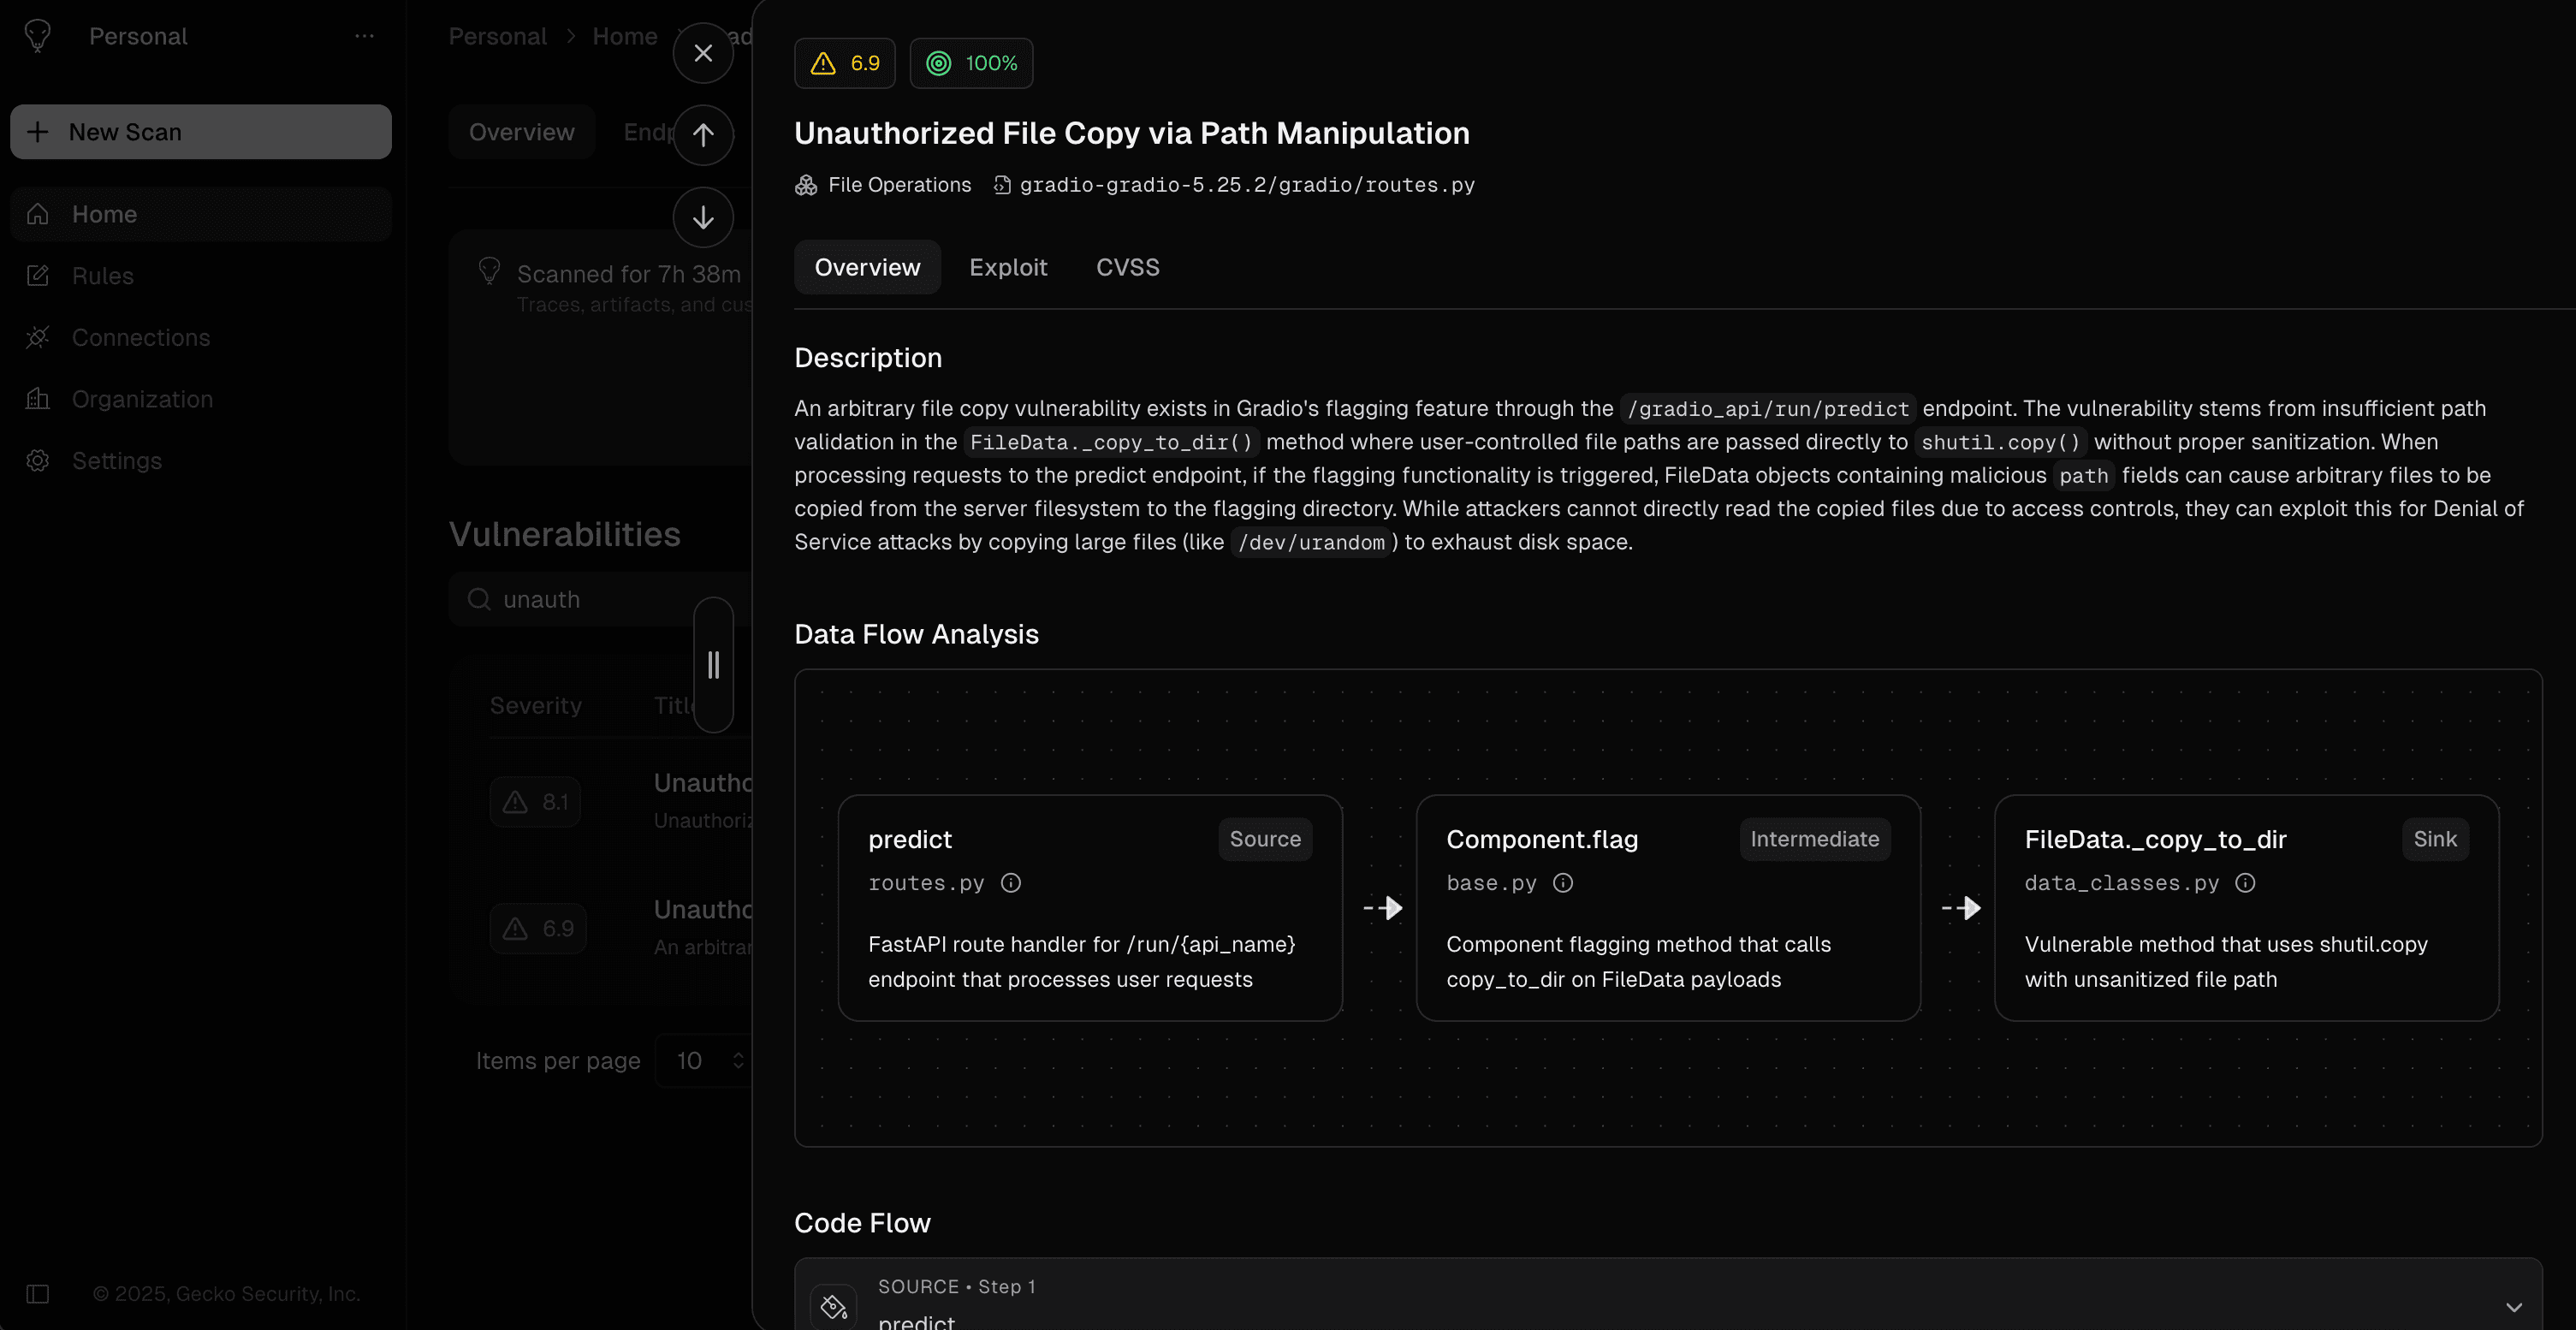Go to next vulnerability with down arrow
The image size is (2576, 1330).
703,217
